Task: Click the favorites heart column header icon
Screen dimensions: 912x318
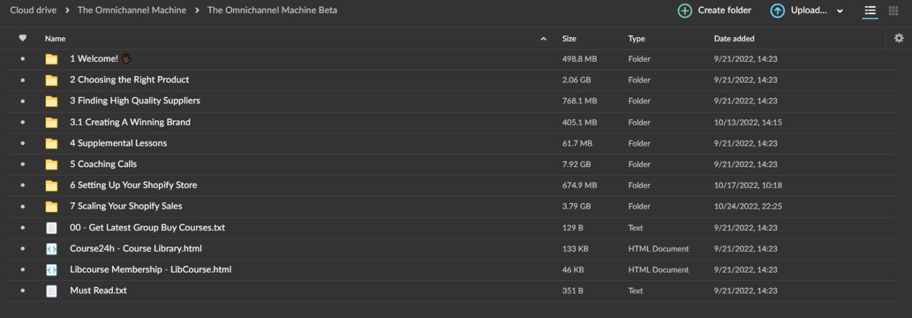Action: point(23,38)
